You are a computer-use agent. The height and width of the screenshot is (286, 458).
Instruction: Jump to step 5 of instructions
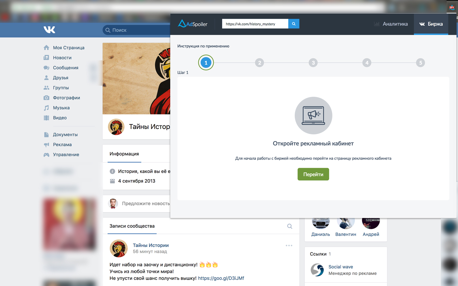420,63
